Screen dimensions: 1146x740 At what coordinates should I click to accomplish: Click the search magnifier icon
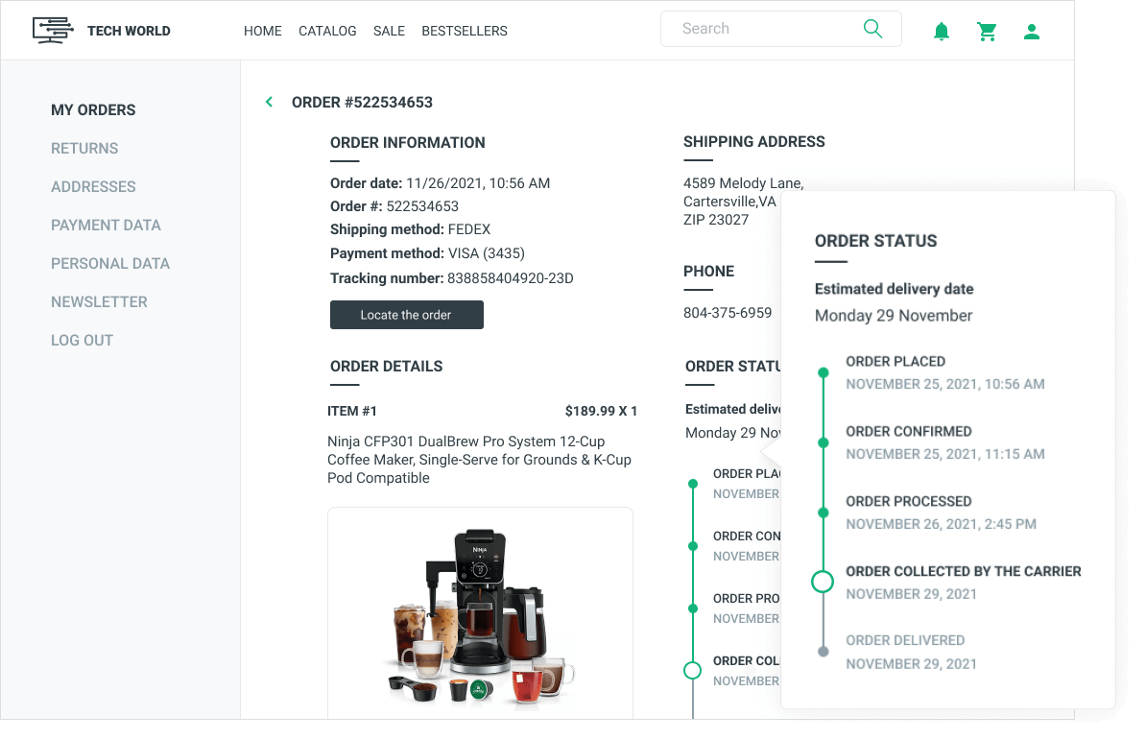point(872,29)
